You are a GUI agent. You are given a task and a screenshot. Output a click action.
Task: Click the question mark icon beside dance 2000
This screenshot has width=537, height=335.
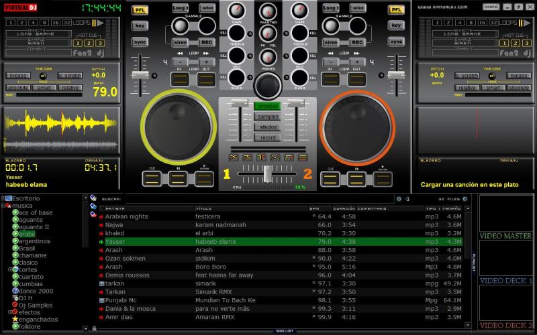(x=15, y=291)
